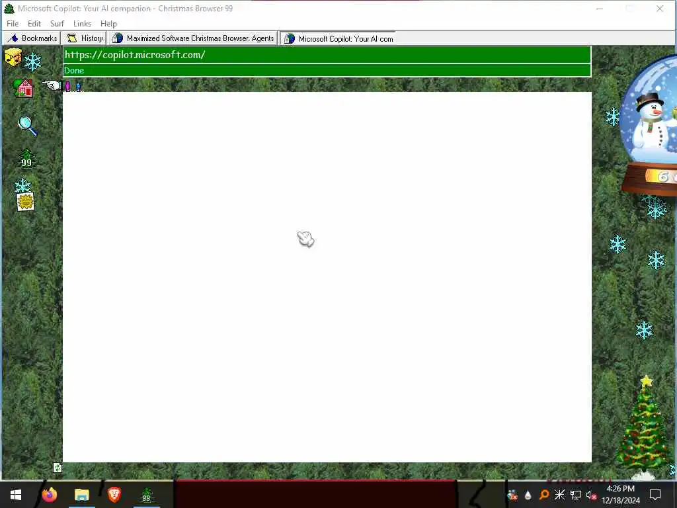Click the Done status bar text

[x=74, y=70]
